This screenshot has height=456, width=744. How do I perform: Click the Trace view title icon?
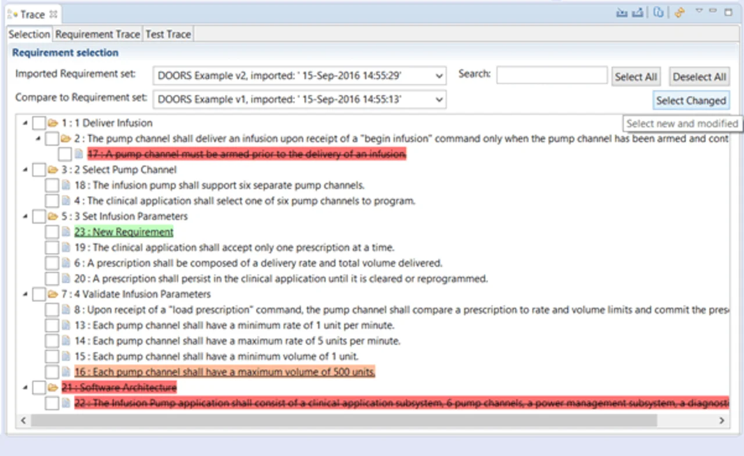(x=12, y=15)
